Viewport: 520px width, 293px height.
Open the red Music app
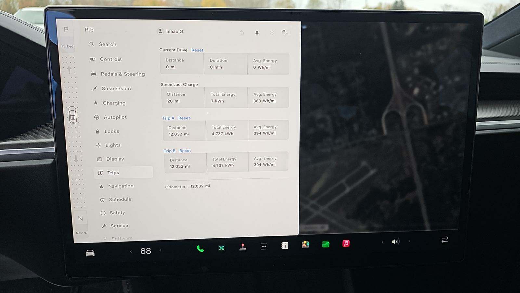(346, 244)
